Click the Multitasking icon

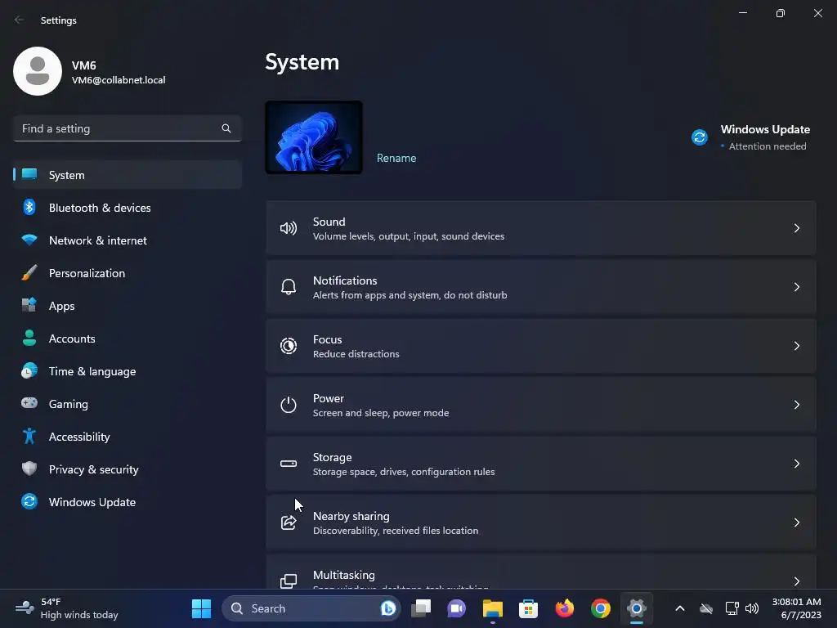pos(289,581)
